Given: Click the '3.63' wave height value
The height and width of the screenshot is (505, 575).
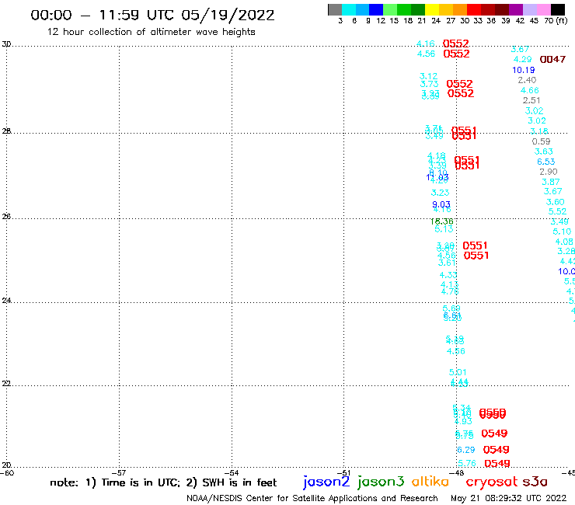Looking at the screenshot, I should click(543, 151).
